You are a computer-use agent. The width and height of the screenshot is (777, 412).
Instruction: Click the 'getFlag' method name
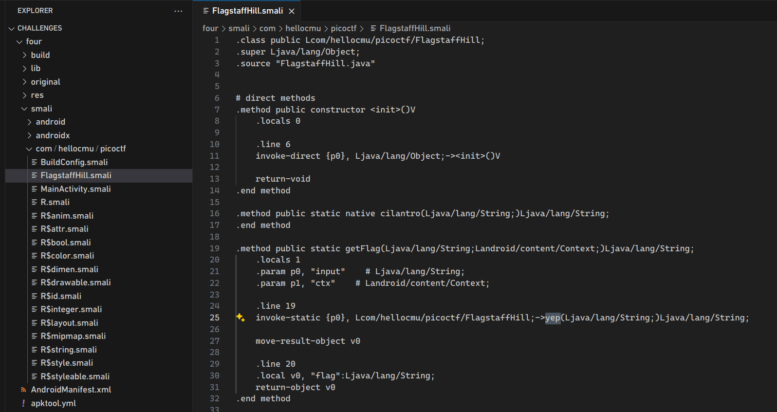tap(363, 248)
